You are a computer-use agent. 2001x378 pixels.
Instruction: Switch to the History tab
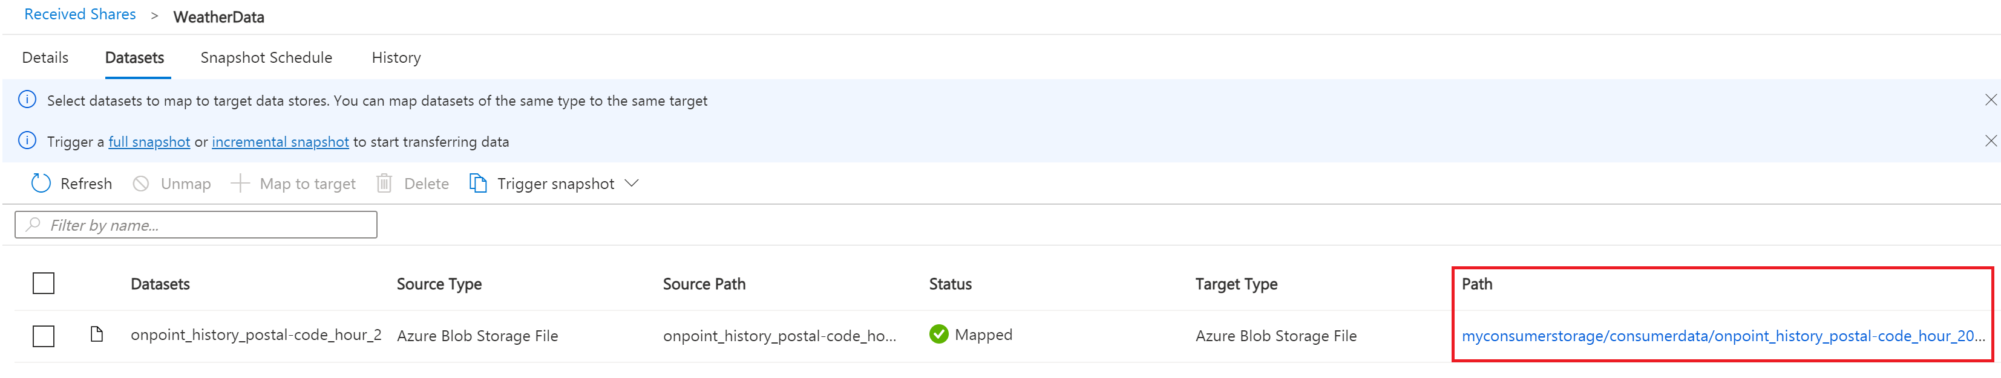click(x=396, y=57)
